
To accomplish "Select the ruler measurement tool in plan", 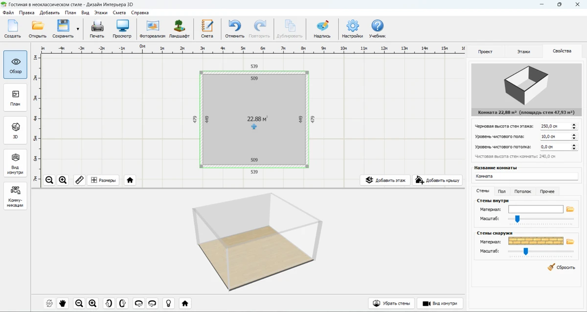I will coord(79,180).
